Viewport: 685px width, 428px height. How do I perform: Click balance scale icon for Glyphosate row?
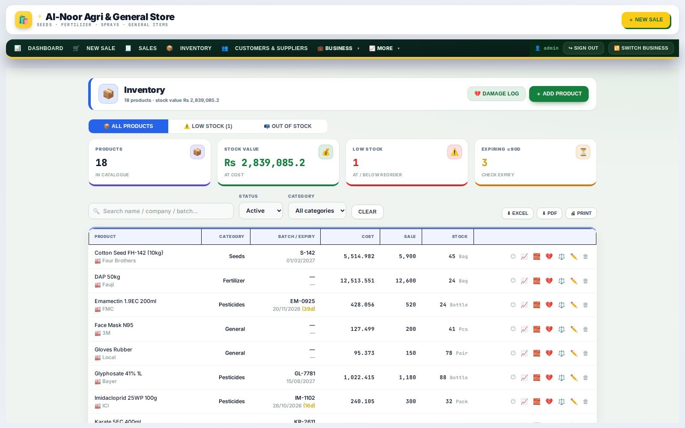click(562, 377)
